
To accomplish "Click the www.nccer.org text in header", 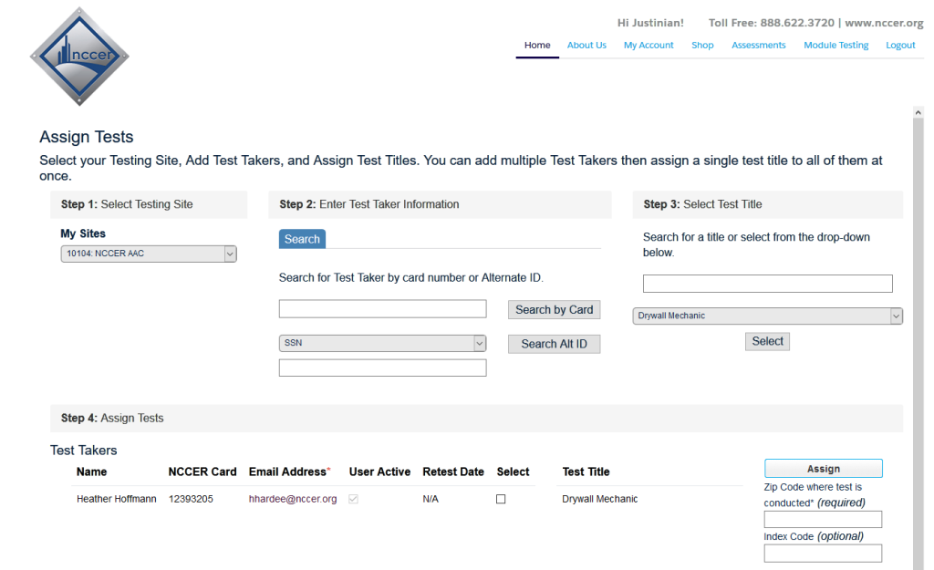I will point(884,23).
